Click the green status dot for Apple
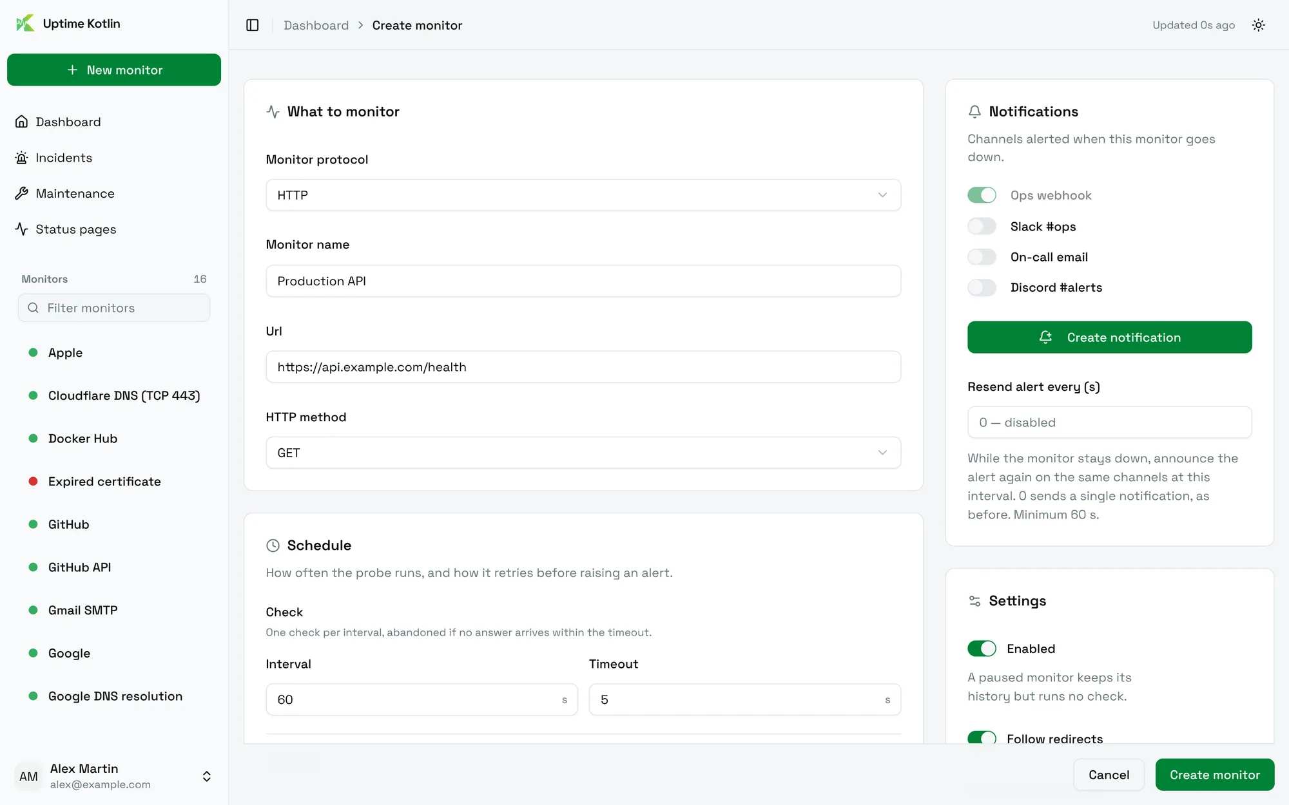This screenshot has width=1289, height=805. click(33, 352)
